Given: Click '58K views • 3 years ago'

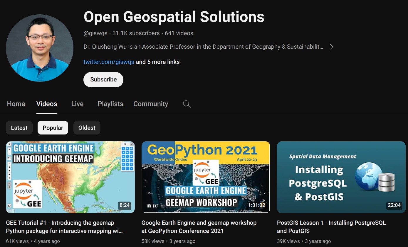Looking at the screenshot, I should click(168, 241).
